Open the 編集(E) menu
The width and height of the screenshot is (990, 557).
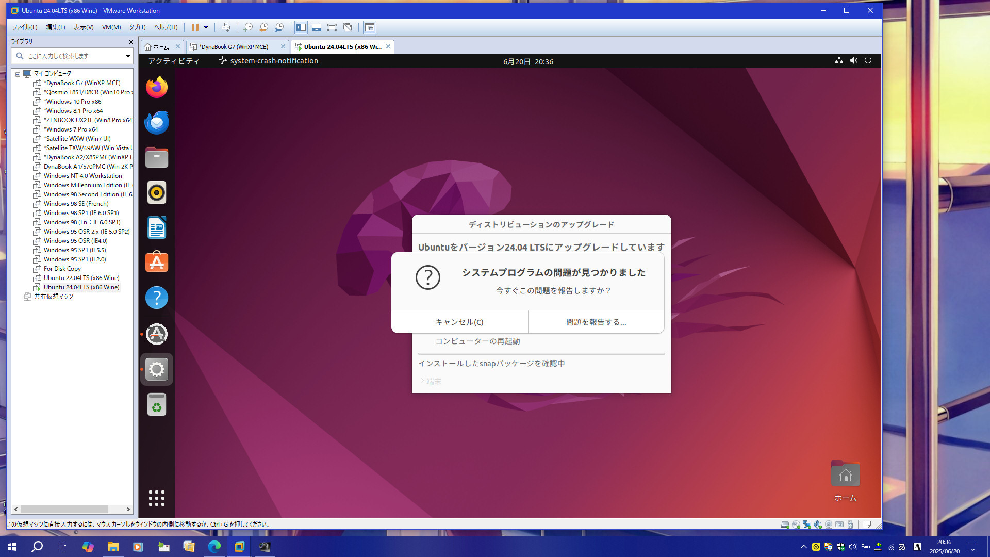click(55, 27)
